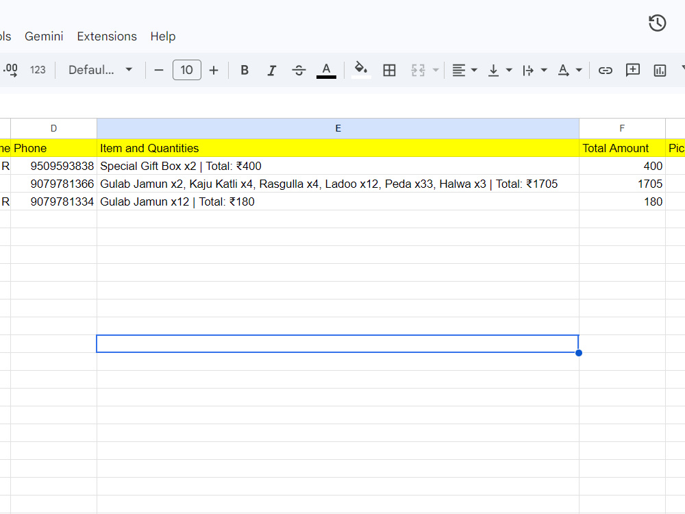Screen dimensions: 685x514
Task: Toggle italic formatting
Action: coord(272,70)
